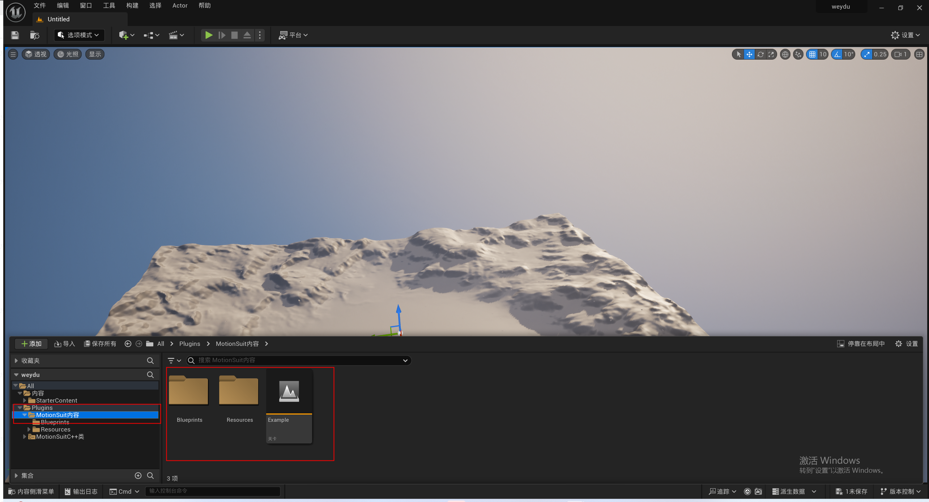Select the scale transform tool icon
Image resolution: width=929 pixels, height=502 pixels.
click(x=771, y=54)
